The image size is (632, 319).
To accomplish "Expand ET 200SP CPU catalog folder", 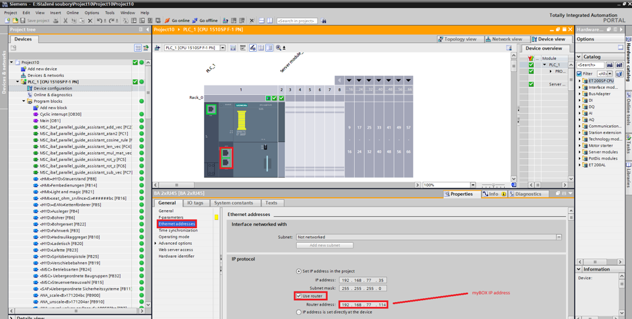I will click(x=580, y=81).
